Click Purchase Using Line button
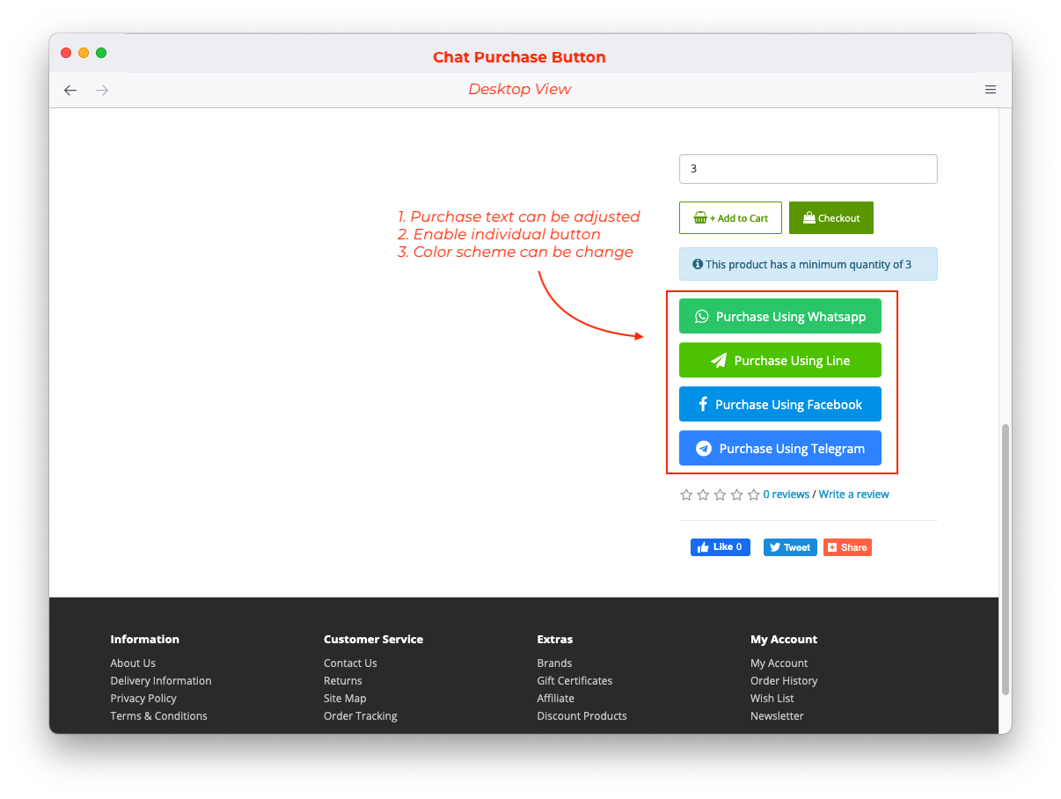Image resolution: width=1061 pixels, height=799 pixels. pyautogui.click(x=780, y=361)
